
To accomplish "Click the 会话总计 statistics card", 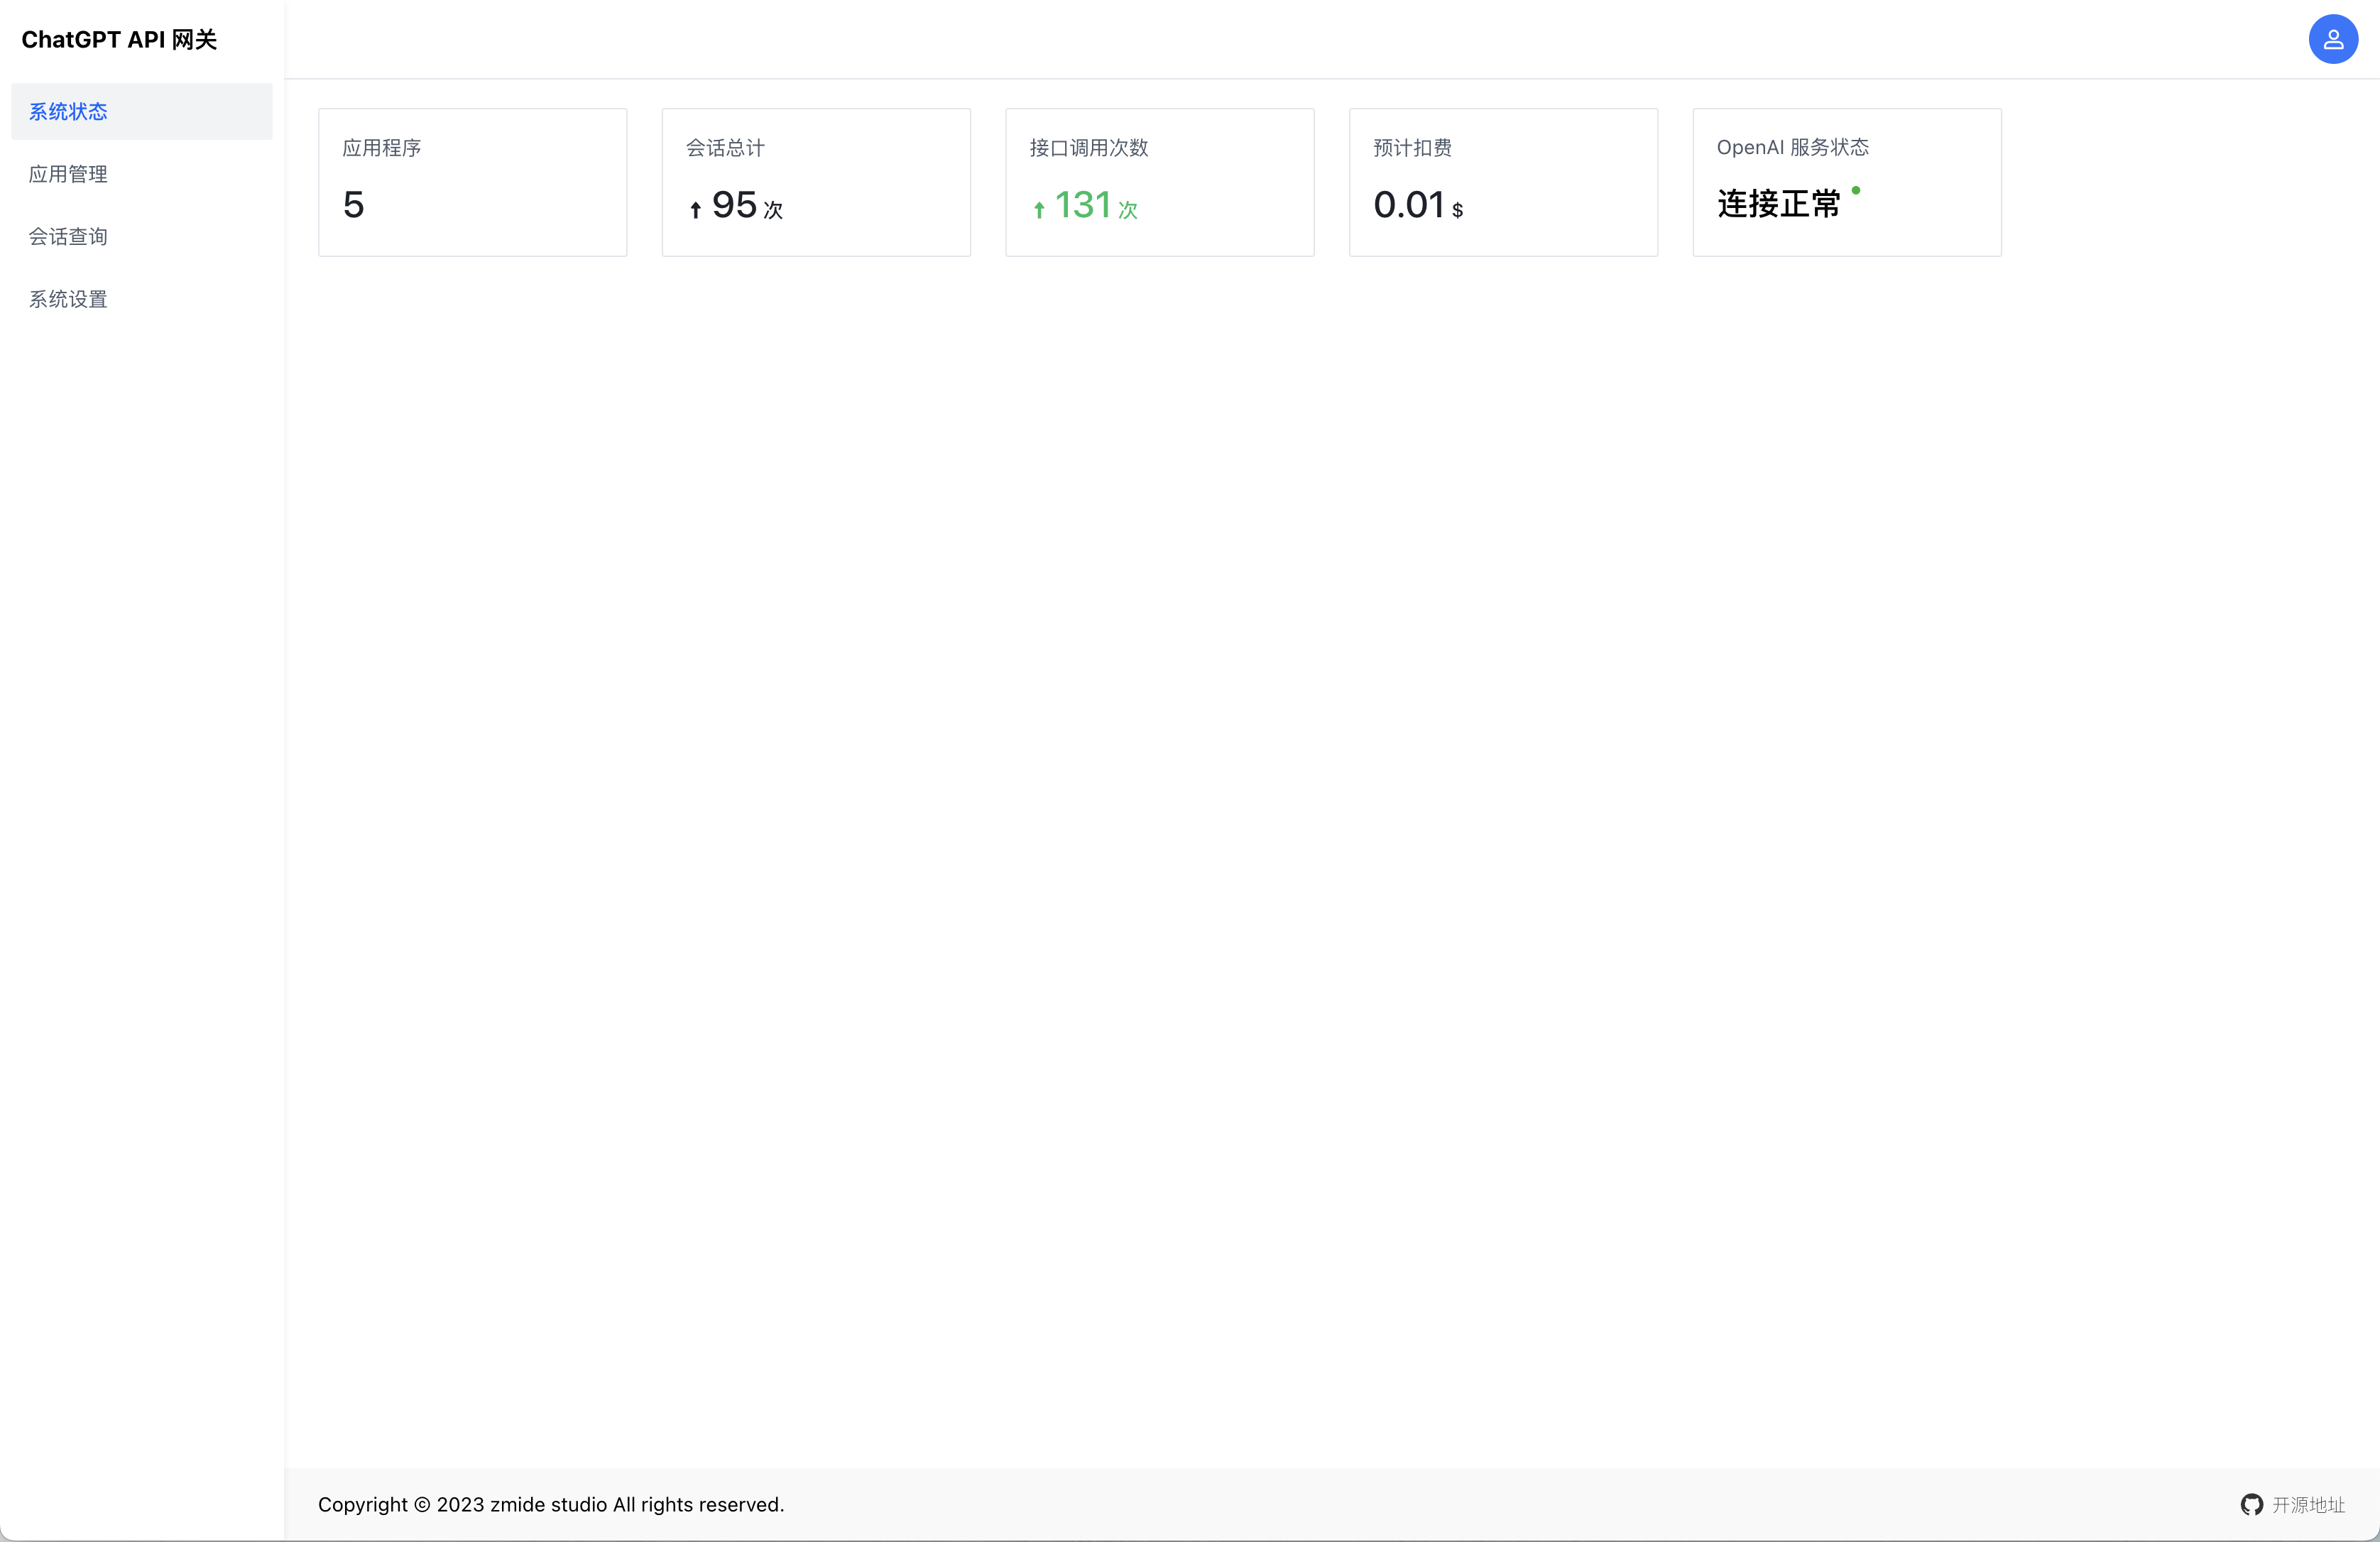I will 816,182.
